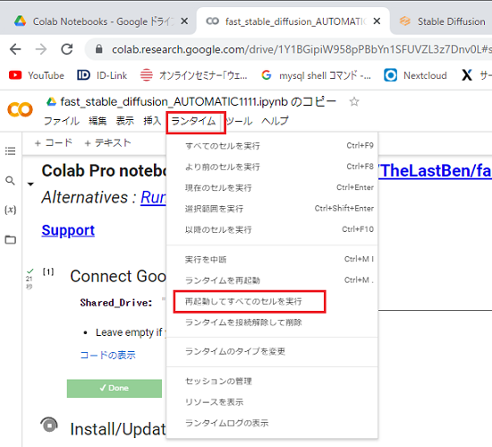Image resolution: width=492 pixels, height=447 pixels.
Task: Open the Files folder sidebar icon
Action: [11, 240]
